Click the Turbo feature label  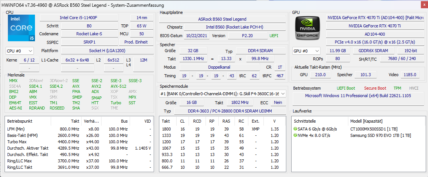(x=116, y=103)
